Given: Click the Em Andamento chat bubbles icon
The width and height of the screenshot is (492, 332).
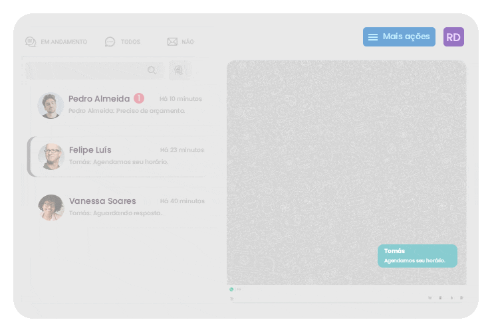Looking at the screenshot, I should pyautogui.click(x=31, y=42).
